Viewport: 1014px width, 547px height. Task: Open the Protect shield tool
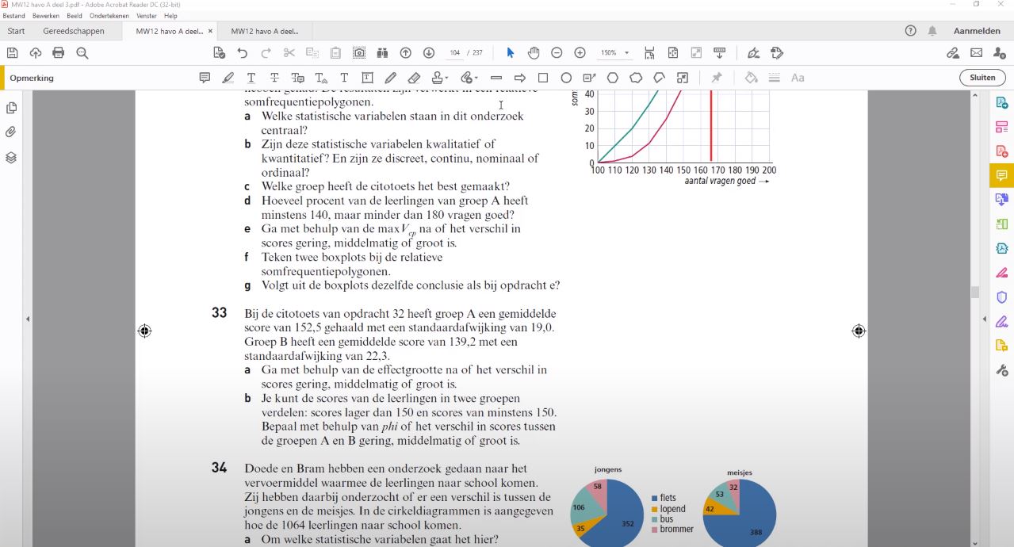pyautogui.click(x=1001, y=297)
